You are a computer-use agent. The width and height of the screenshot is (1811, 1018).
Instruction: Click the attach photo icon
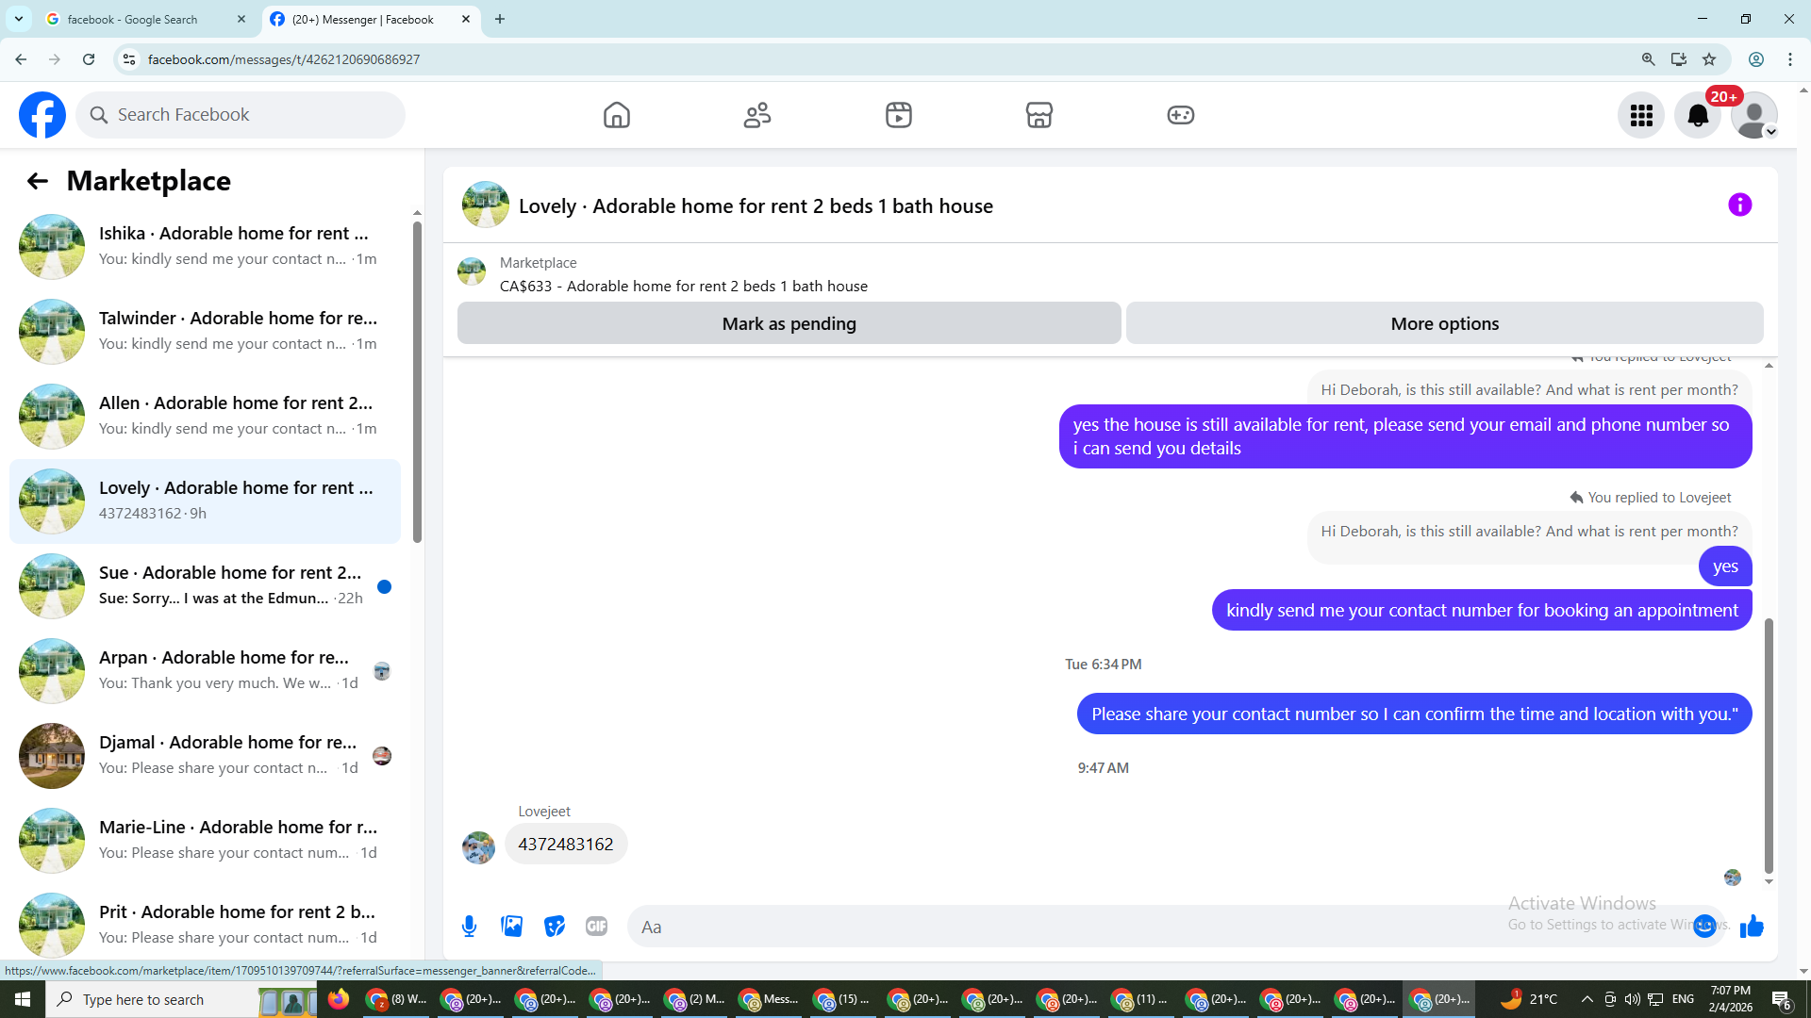(x=512, y=927)
